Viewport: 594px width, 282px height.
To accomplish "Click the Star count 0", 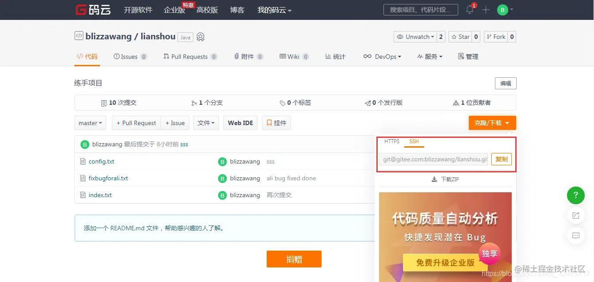I will 476,37.
